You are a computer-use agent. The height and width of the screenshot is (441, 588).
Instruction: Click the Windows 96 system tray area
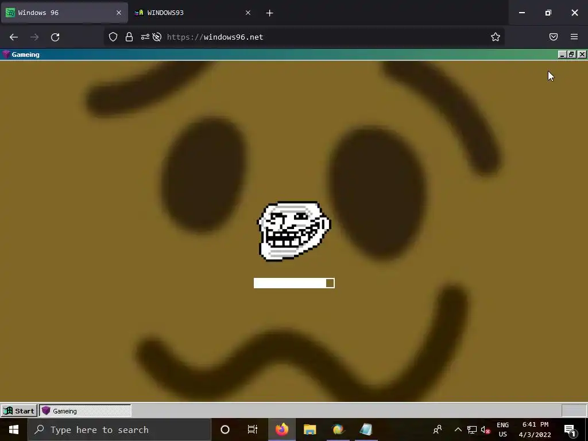point(574,411)
